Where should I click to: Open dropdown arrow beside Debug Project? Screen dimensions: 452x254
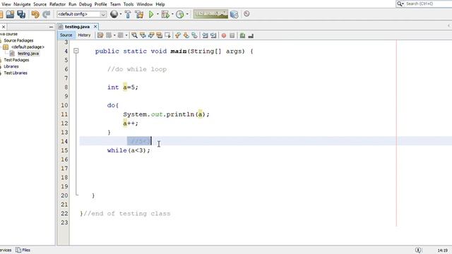pyautogui.click(x=172, y=14)
